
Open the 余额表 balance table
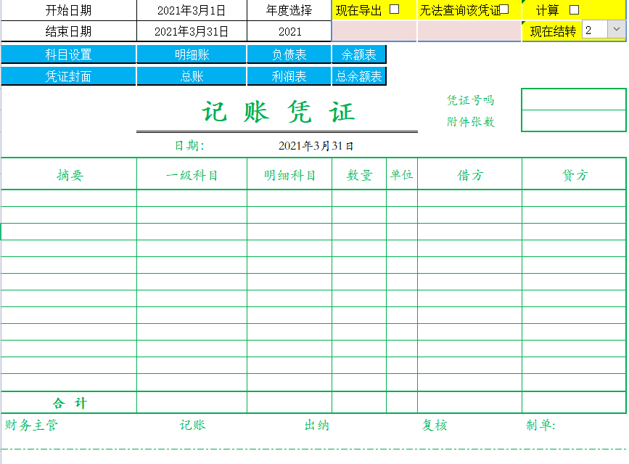tap(358, 54)
